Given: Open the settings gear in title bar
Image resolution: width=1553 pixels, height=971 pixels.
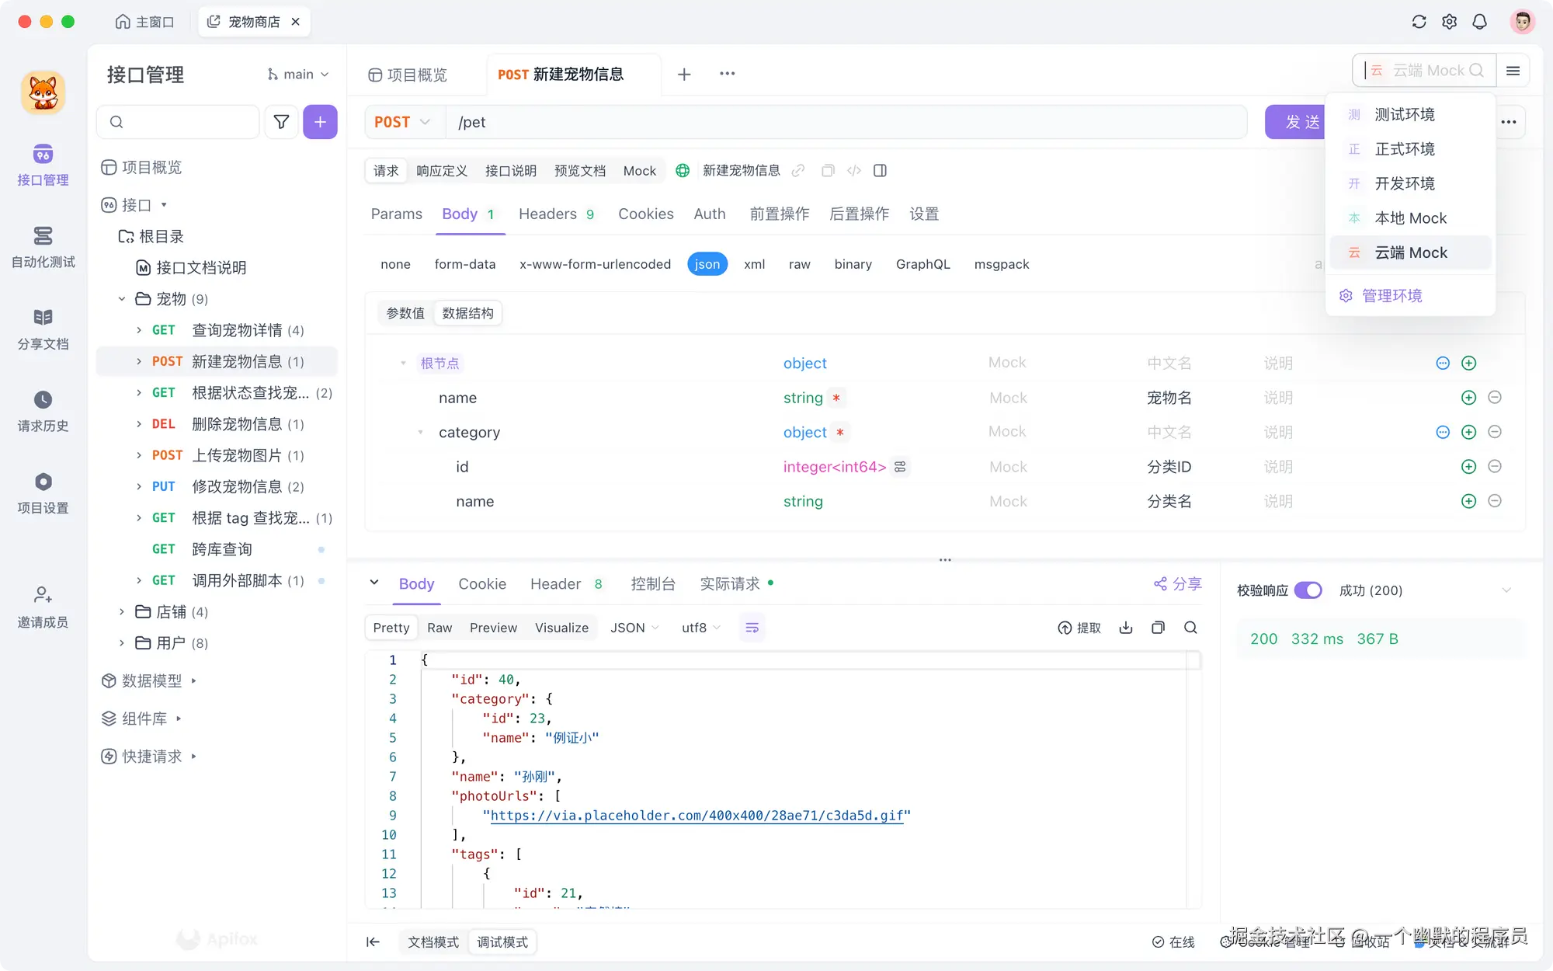Looking at the screenshot, I should [1449, 21].
